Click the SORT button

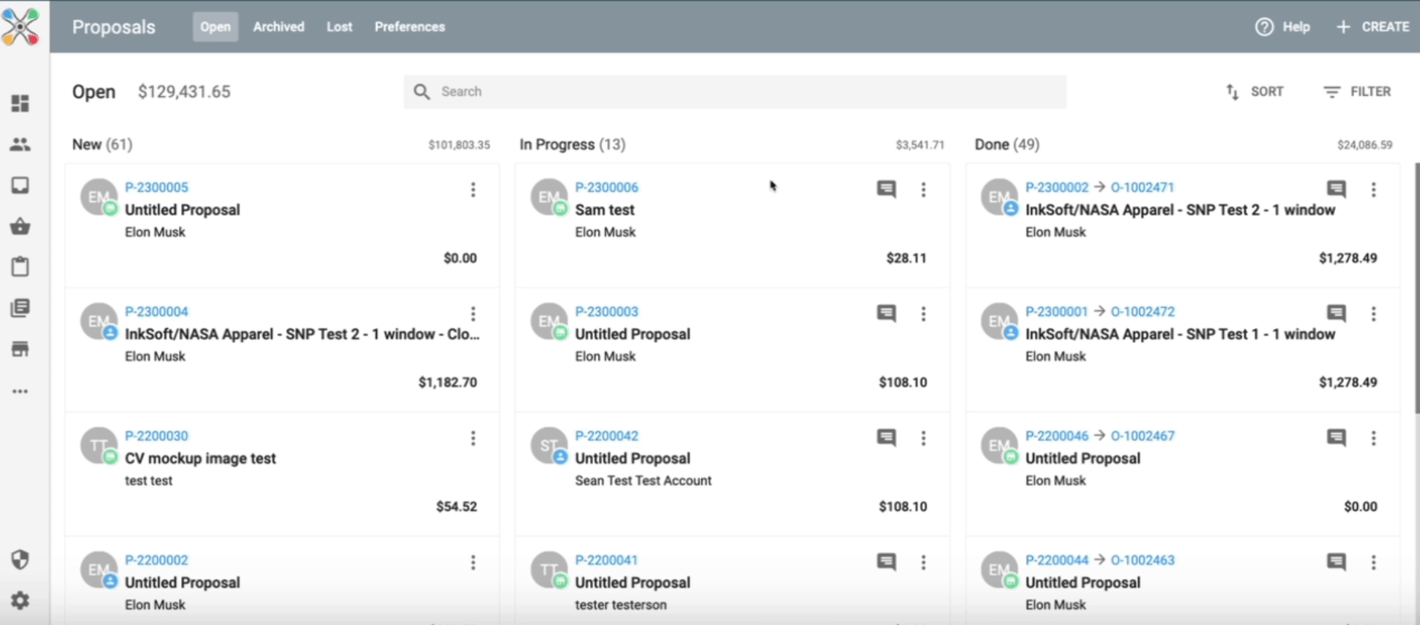click(x=1255, y=92)
